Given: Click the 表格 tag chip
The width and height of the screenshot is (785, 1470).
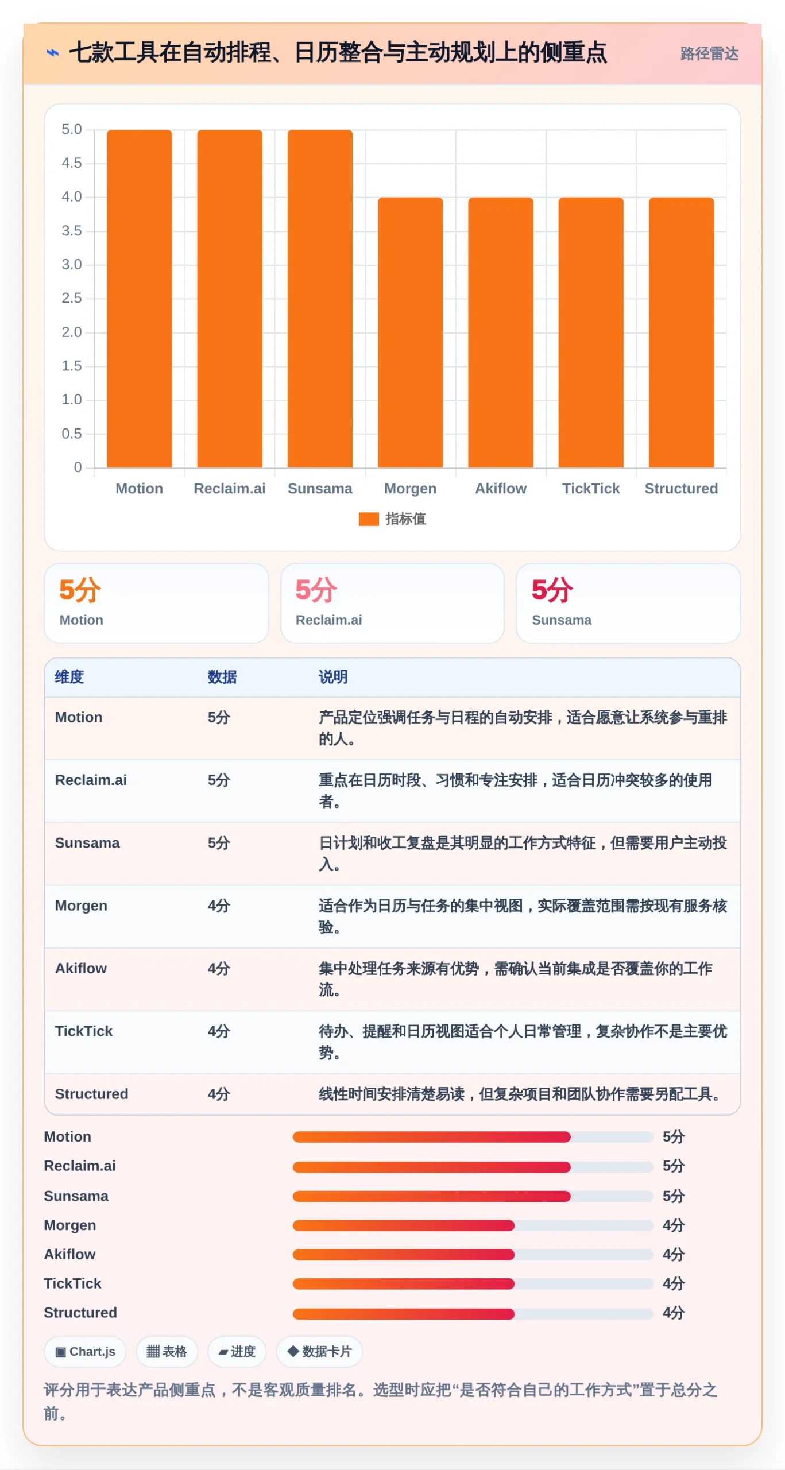Looking at the screenshot, I should click(167, 1352).
